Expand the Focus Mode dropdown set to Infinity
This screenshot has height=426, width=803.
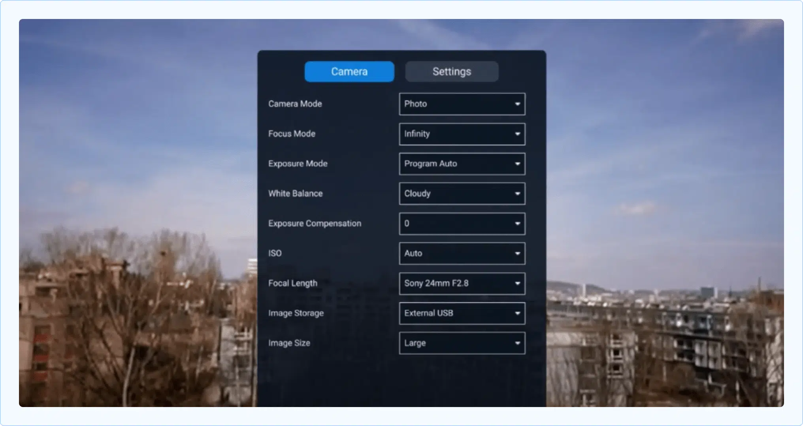click(x=462, y=134)
